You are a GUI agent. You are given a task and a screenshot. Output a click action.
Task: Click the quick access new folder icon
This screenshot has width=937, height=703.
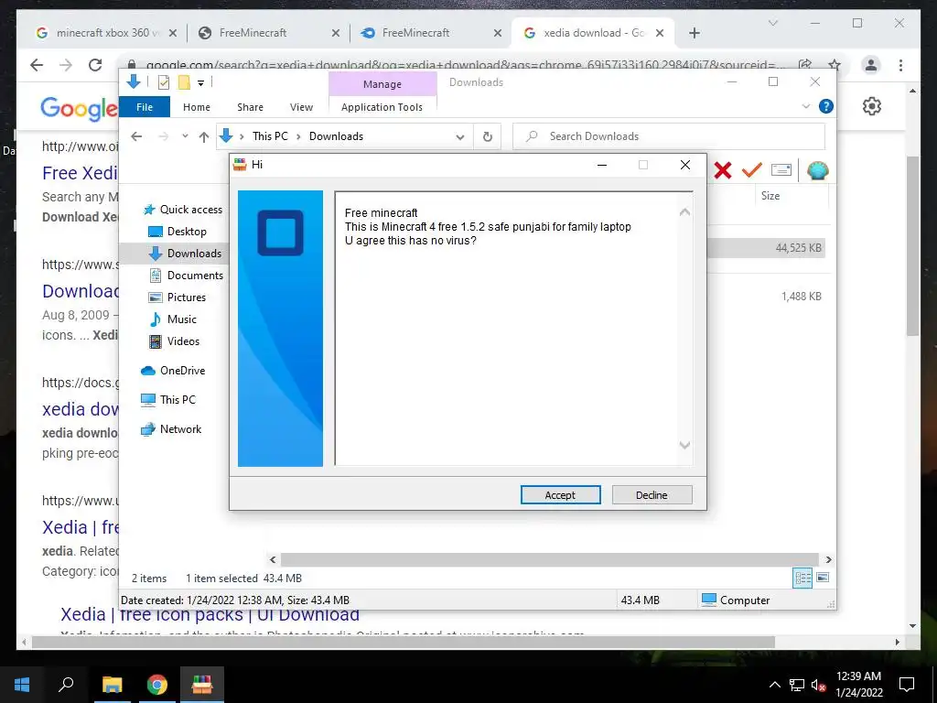click(184, 82)
